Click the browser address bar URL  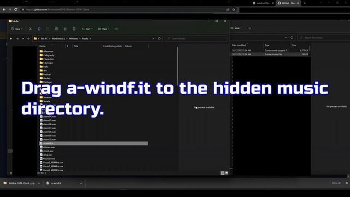click(57, 10)
